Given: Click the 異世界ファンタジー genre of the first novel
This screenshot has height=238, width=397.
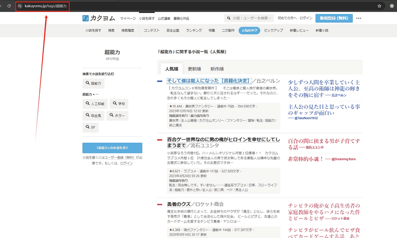Looking at the screenshot, I should tap(199, 106).
